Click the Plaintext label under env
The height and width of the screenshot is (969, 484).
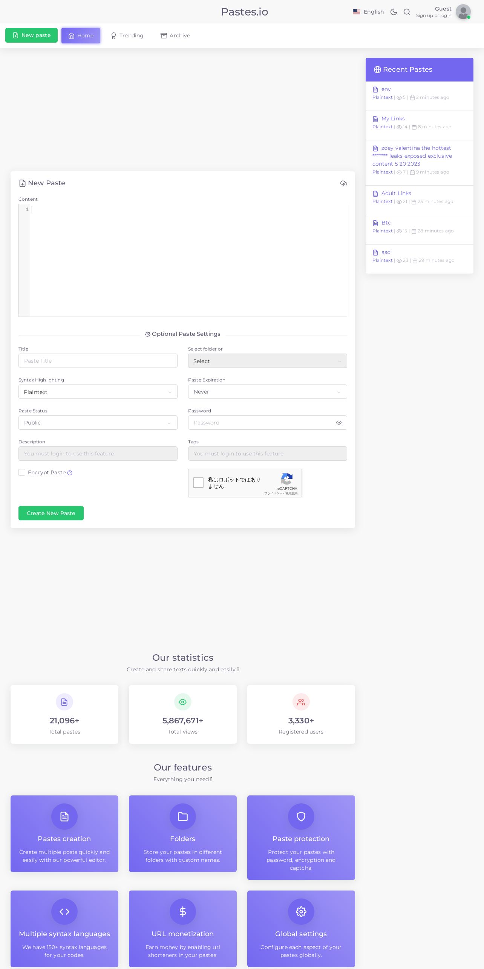[x=382, y=97]
